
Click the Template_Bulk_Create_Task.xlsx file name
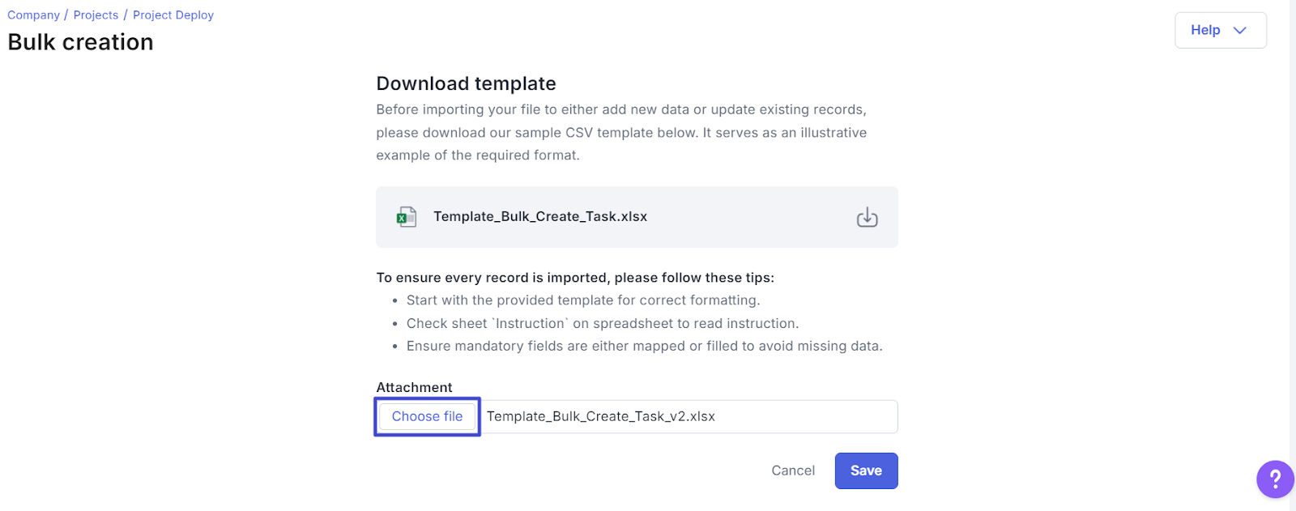pos(540,217)
